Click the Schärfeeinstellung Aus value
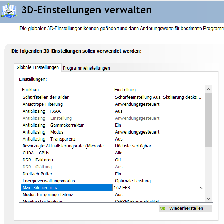Screen dimensions: 224x224 tap(158, 97)
